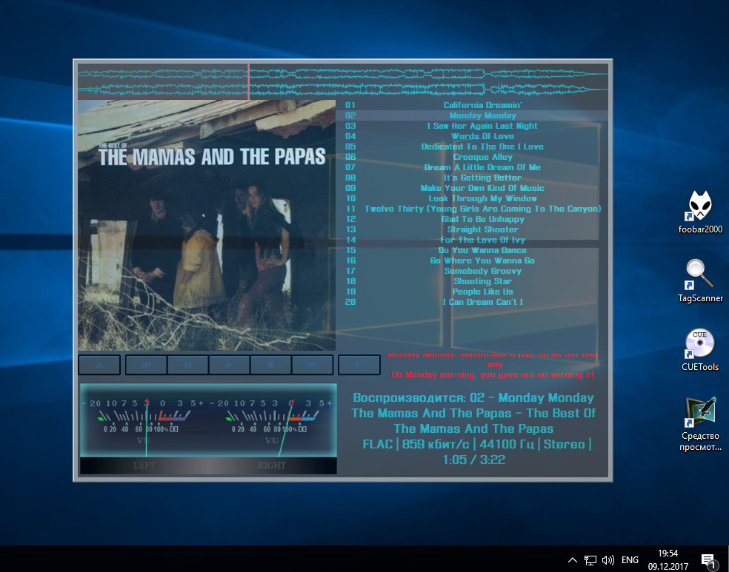Show hidden system tray icons
This screenshot has width=729, height=572.
click(573, 560)
